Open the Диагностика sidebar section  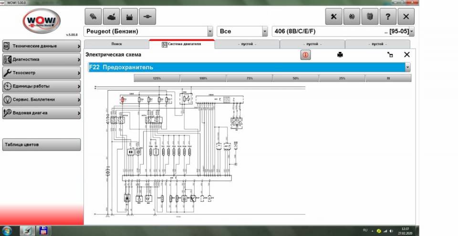click(x=41, y=60)
